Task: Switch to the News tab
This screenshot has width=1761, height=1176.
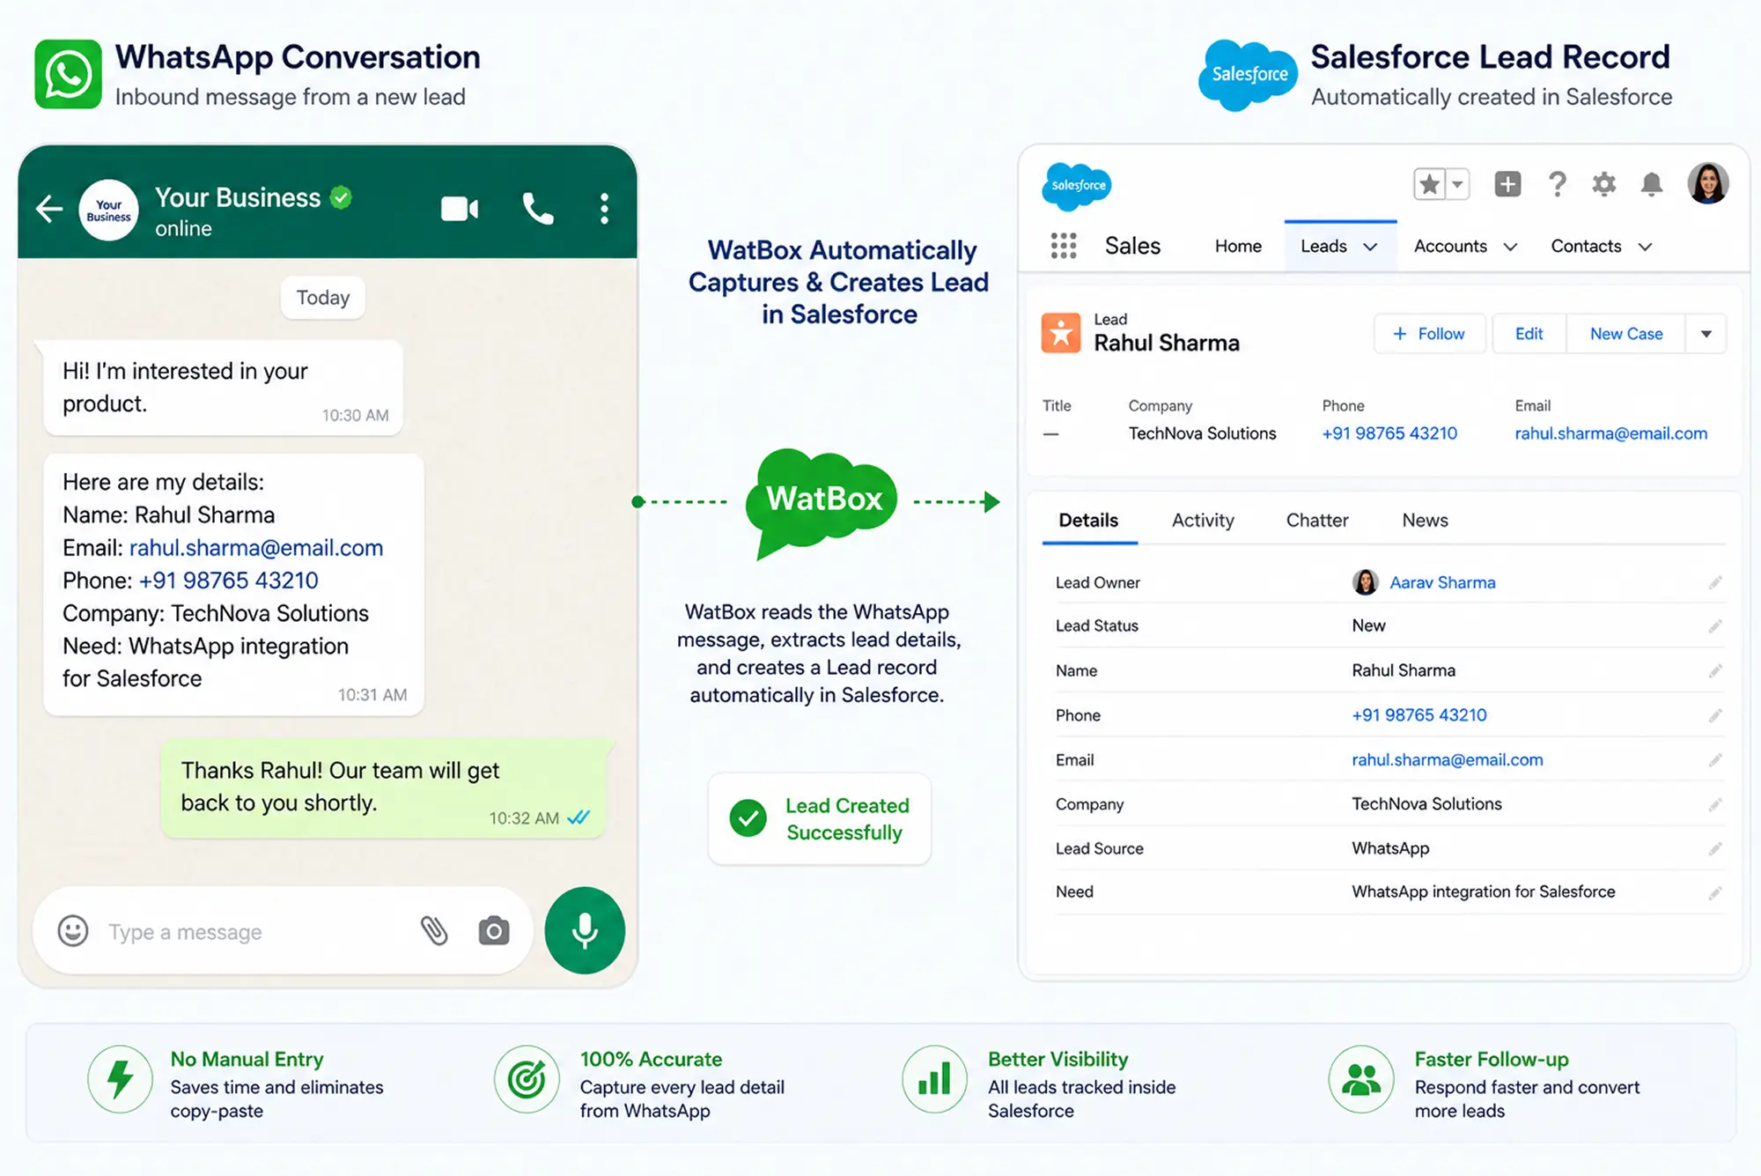Action: (1425, 521)
